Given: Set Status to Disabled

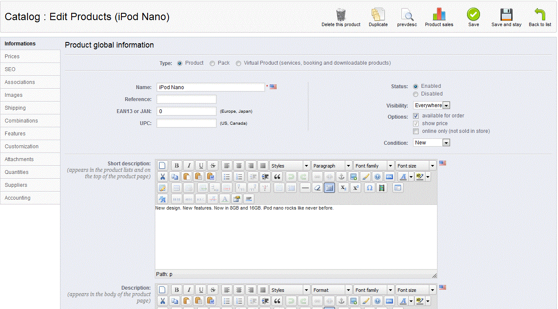Looking at the screenshot, I should tap(416, 94).
